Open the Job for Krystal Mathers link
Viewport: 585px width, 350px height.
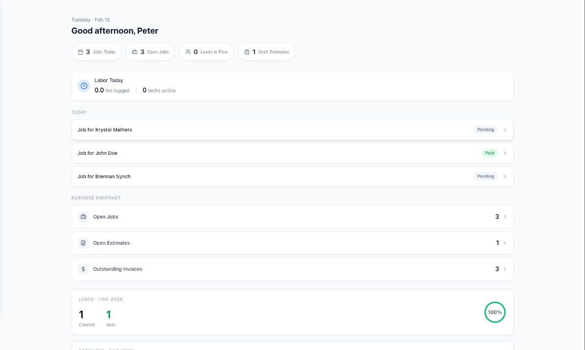click(x=105, y=130)
